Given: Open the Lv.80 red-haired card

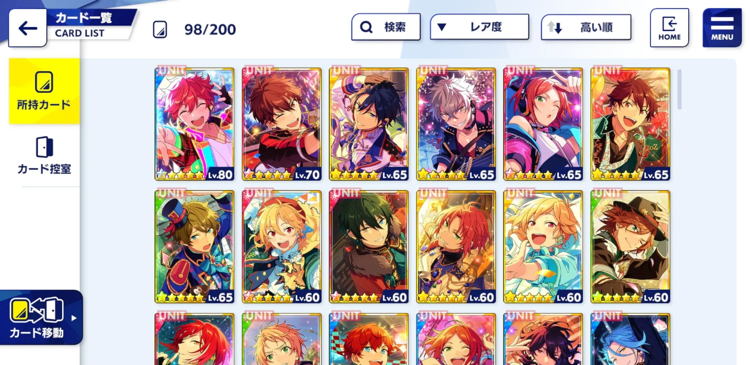Looking at the screenshot, I should [x=194, y=124].
